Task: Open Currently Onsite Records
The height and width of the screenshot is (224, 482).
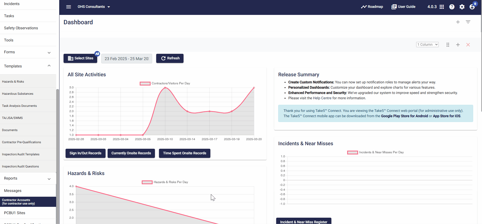Action: pos(131,153)
